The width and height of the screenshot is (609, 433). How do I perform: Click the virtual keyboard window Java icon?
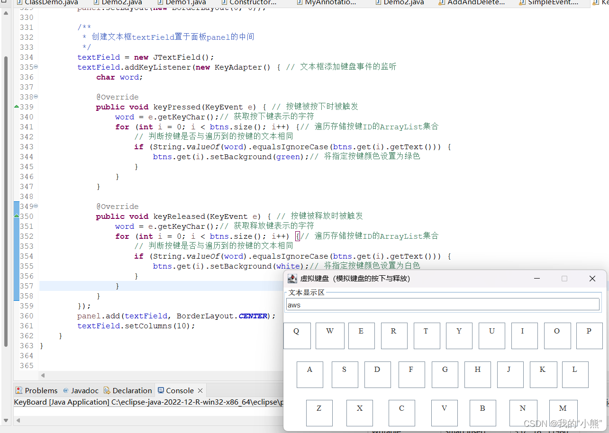(x=292, y=279)
